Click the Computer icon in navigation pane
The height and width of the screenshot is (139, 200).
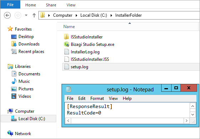click(10, 111)
